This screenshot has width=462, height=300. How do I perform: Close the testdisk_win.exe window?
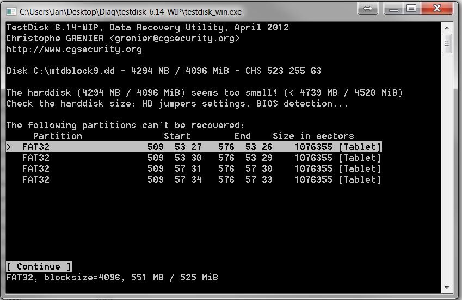click(x=437, y=8)
